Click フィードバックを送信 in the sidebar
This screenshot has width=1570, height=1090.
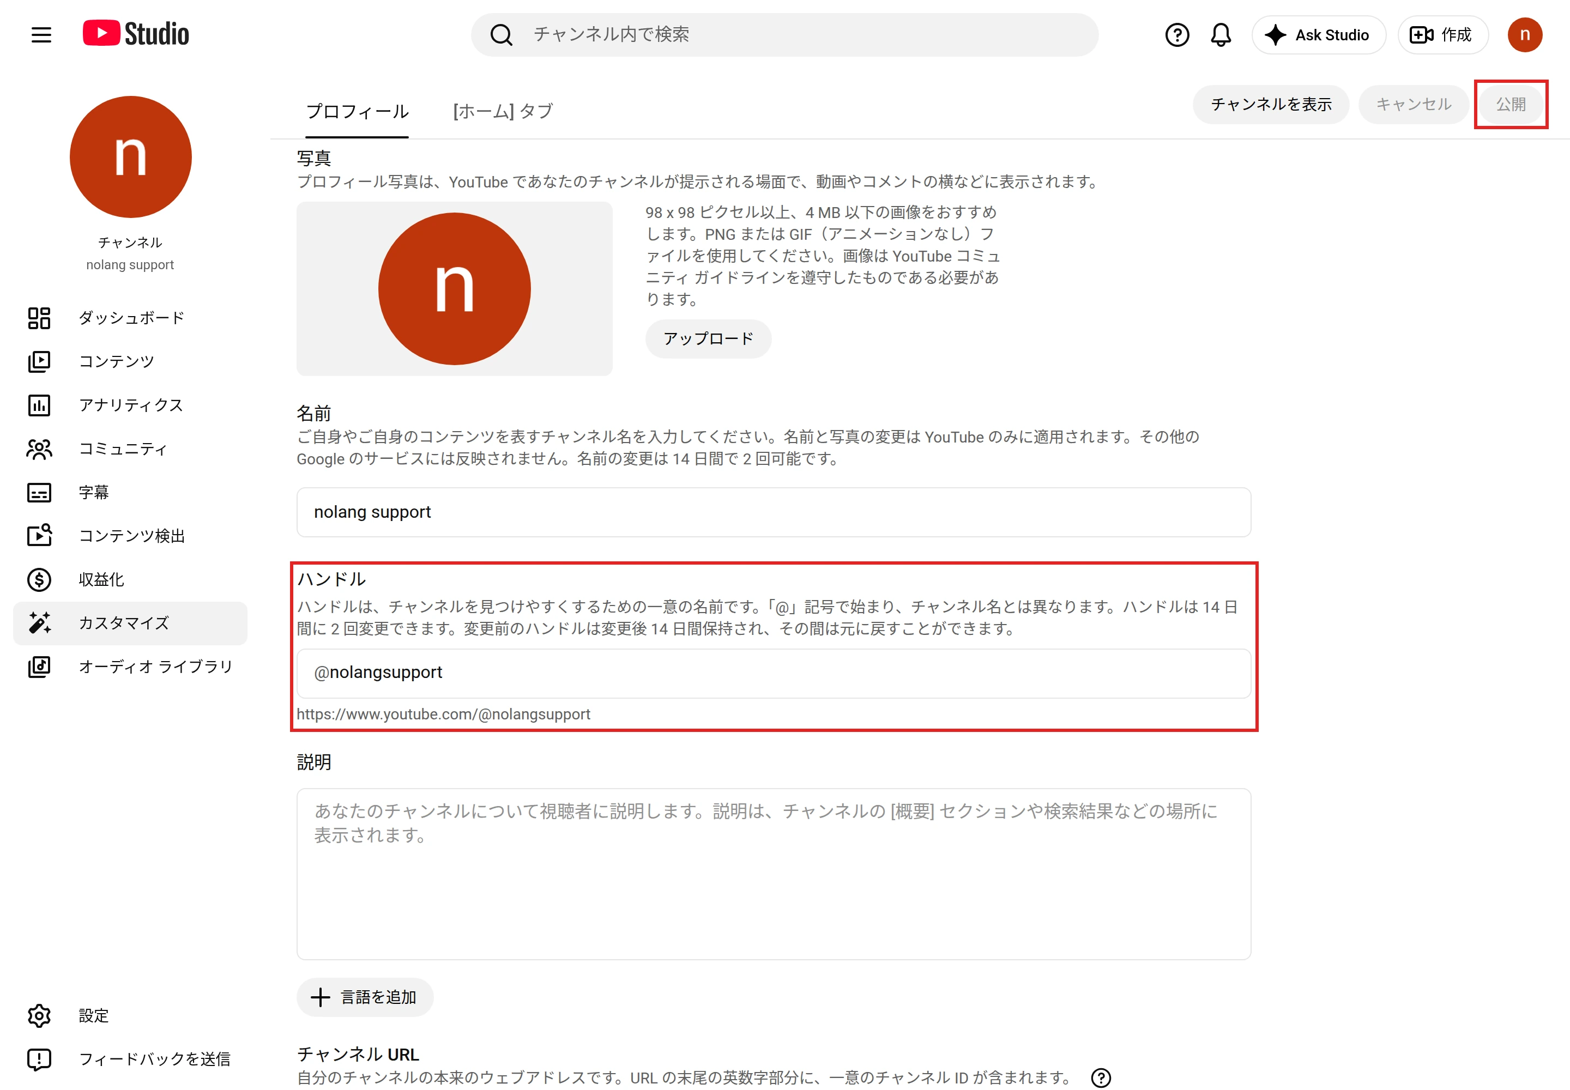(130, 1059)
